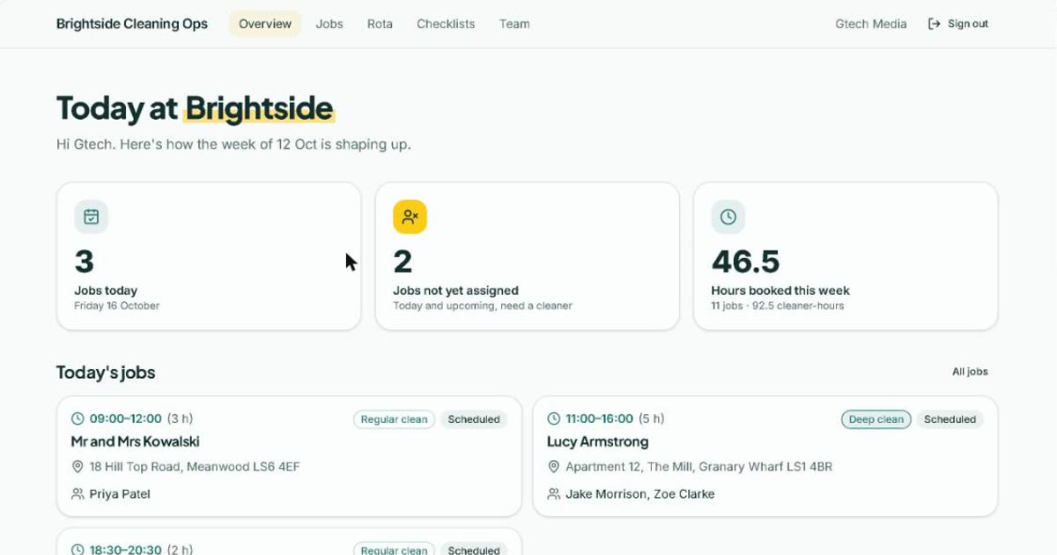Click map pin icon beside Apartment 12, The Mill

coord(553,467)
